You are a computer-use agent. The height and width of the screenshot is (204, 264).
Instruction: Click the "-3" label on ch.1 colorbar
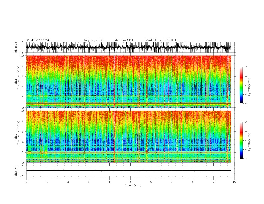click(246, 67)
